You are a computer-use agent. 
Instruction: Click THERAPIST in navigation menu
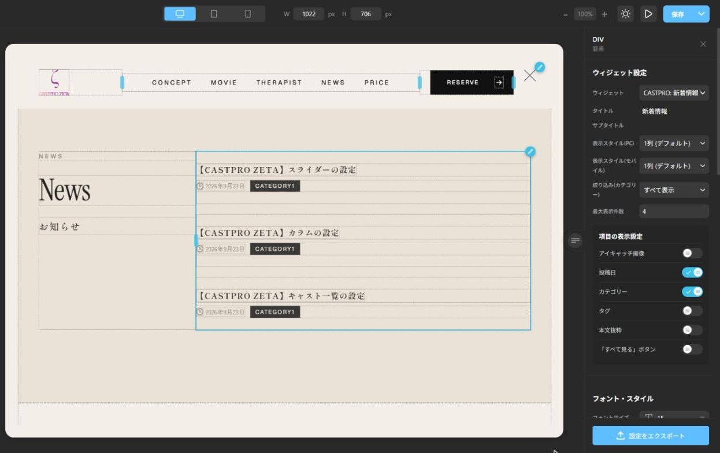click(279, 83)
